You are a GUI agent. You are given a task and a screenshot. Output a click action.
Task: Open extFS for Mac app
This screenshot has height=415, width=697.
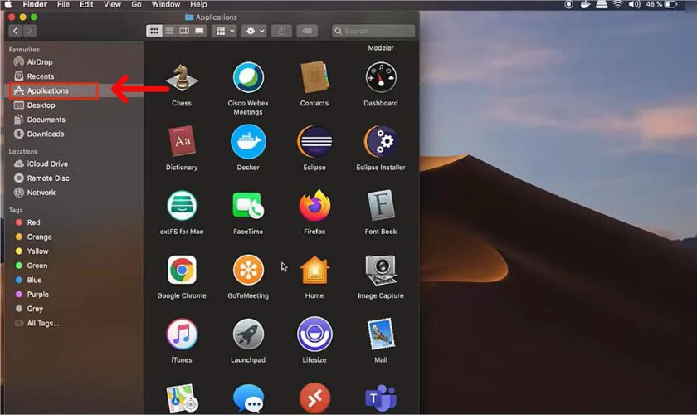click(x=182, y=206)
